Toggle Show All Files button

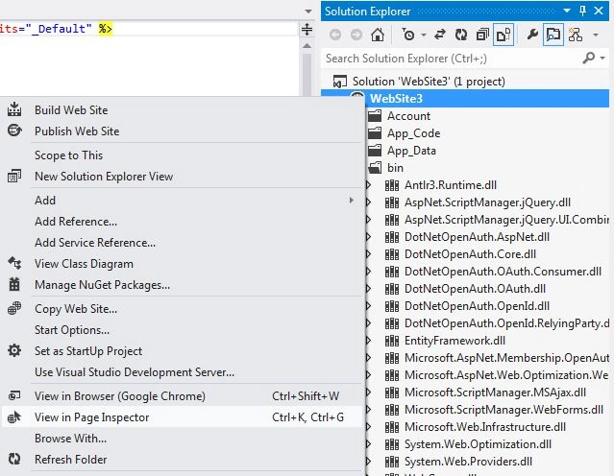tap(503, 36)
